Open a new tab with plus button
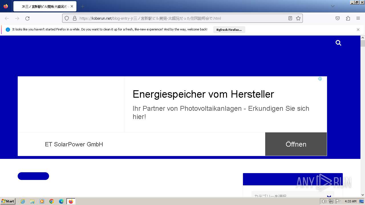 tap(82, 6)
